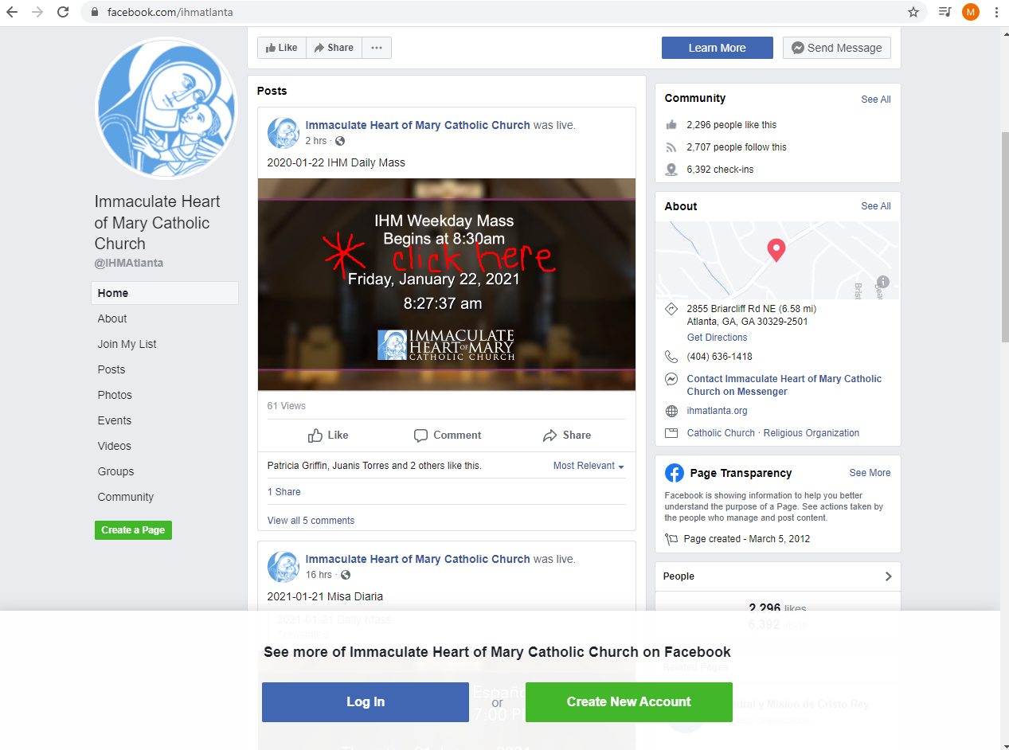Open the IHM Weekday Mass video thumbnail
Image resolution: width=1009 pixels, height=750 pixels.
pos(447,284)
